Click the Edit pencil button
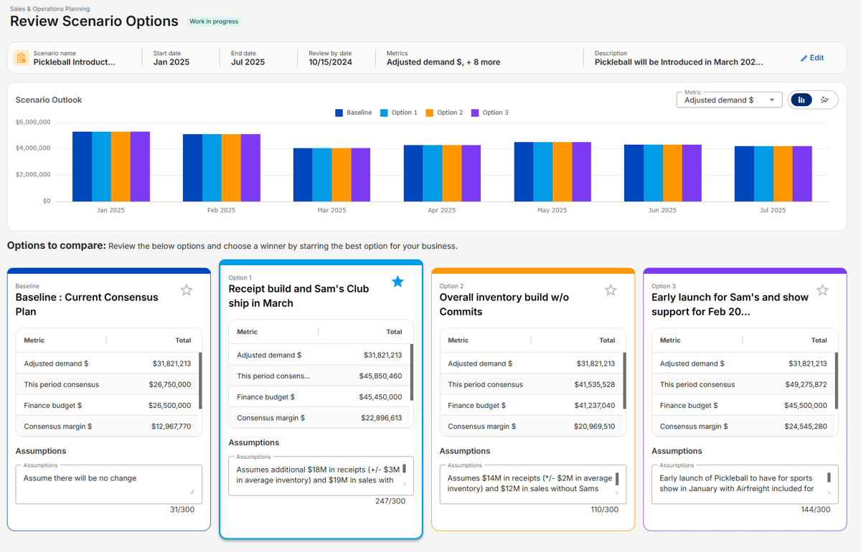Viewport: 861px width, 552px height. (x=812, y=58)
